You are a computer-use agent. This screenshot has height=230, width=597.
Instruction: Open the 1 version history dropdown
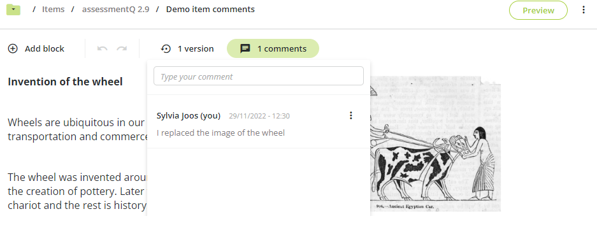pos(187,49)
